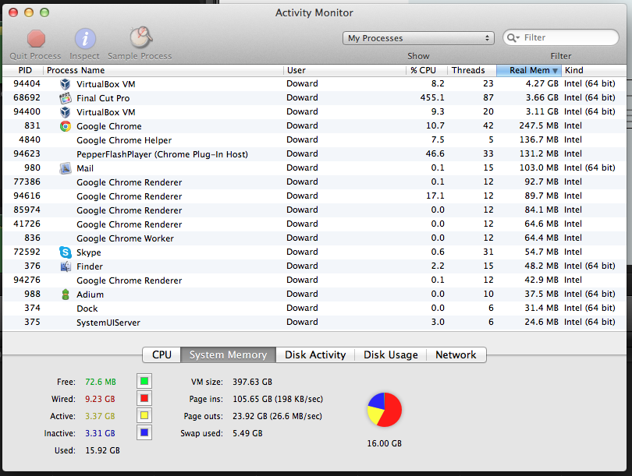Click the 3.66 GB real memory value

(541, 98)
